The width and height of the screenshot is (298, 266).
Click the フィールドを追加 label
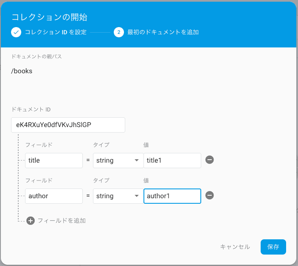[x=62, y=221]
